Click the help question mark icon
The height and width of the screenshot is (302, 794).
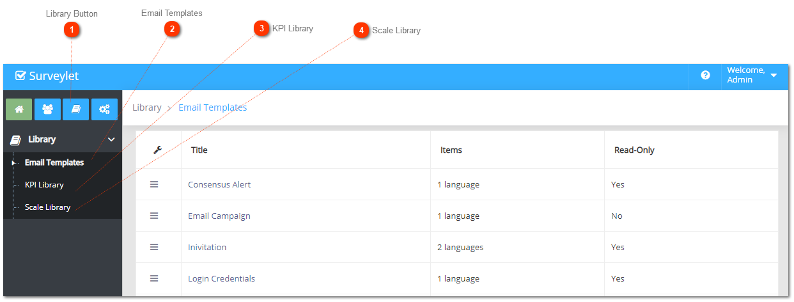tap(705, 75)
